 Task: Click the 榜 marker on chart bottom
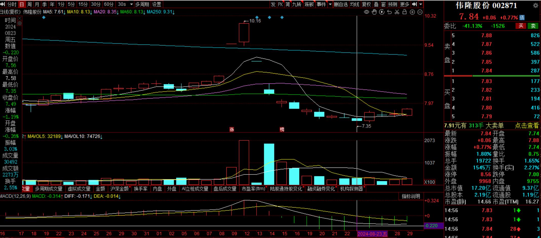tap(282, 129)
